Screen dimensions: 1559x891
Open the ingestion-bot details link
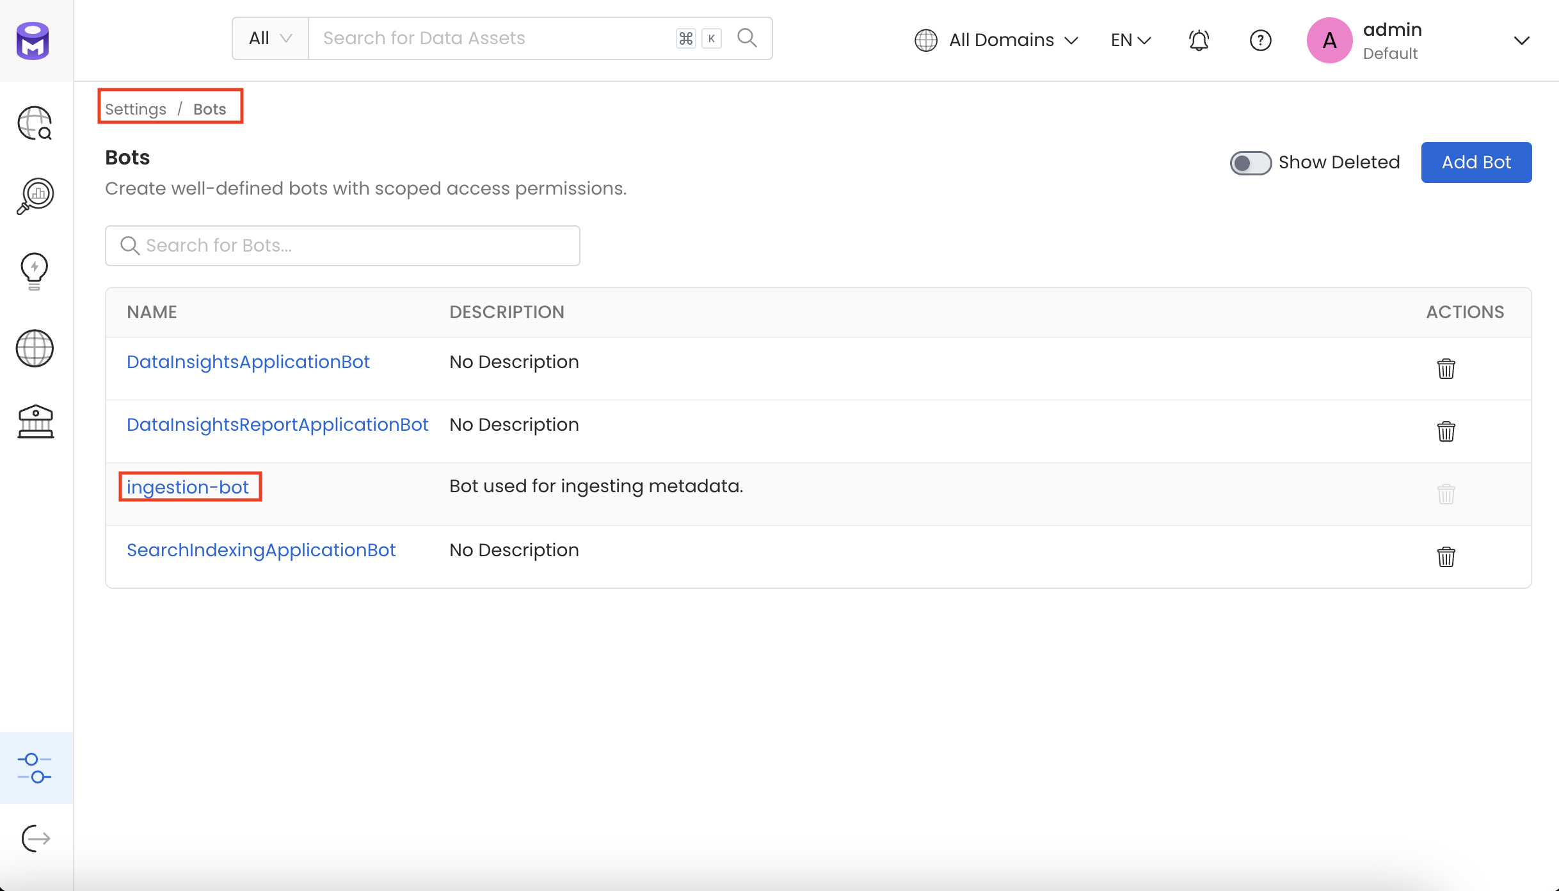pos(188,486)
